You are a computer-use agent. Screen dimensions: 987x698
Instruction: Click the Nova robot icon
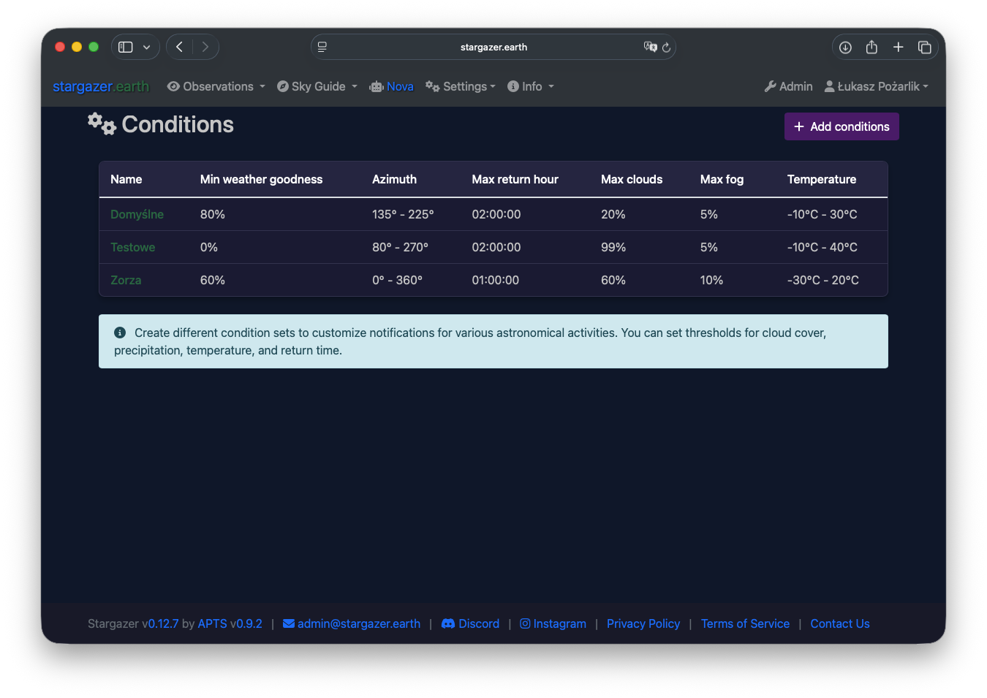click(x=377, y=87)
